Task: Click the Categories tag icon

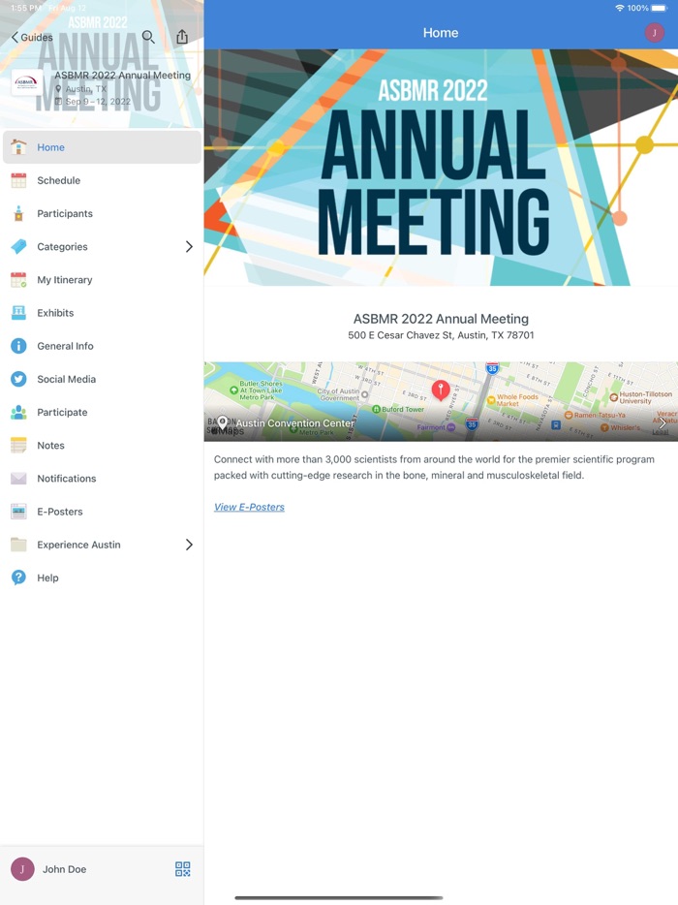Action: tap(18, 246)
